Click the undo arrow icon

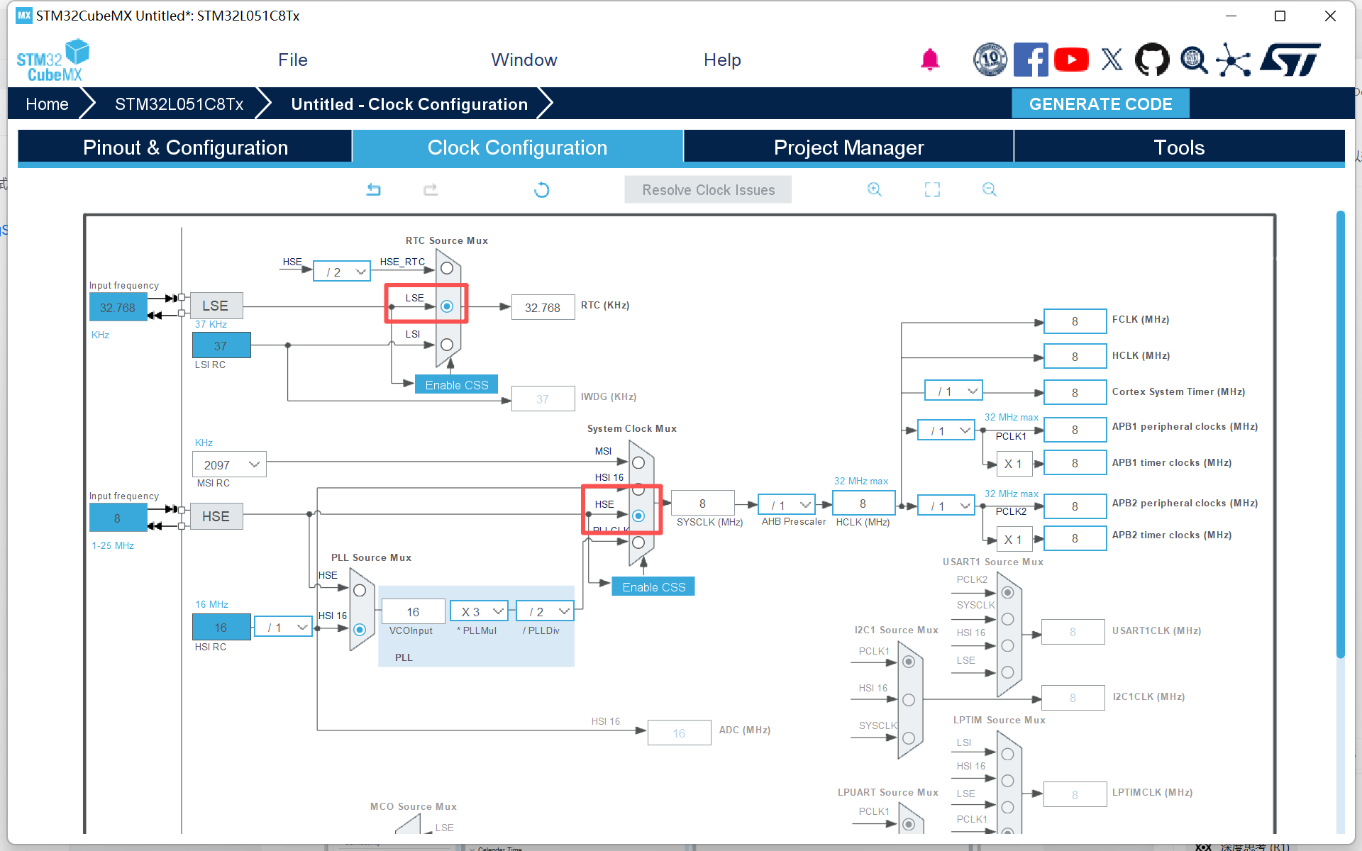[x=373, y=189]
